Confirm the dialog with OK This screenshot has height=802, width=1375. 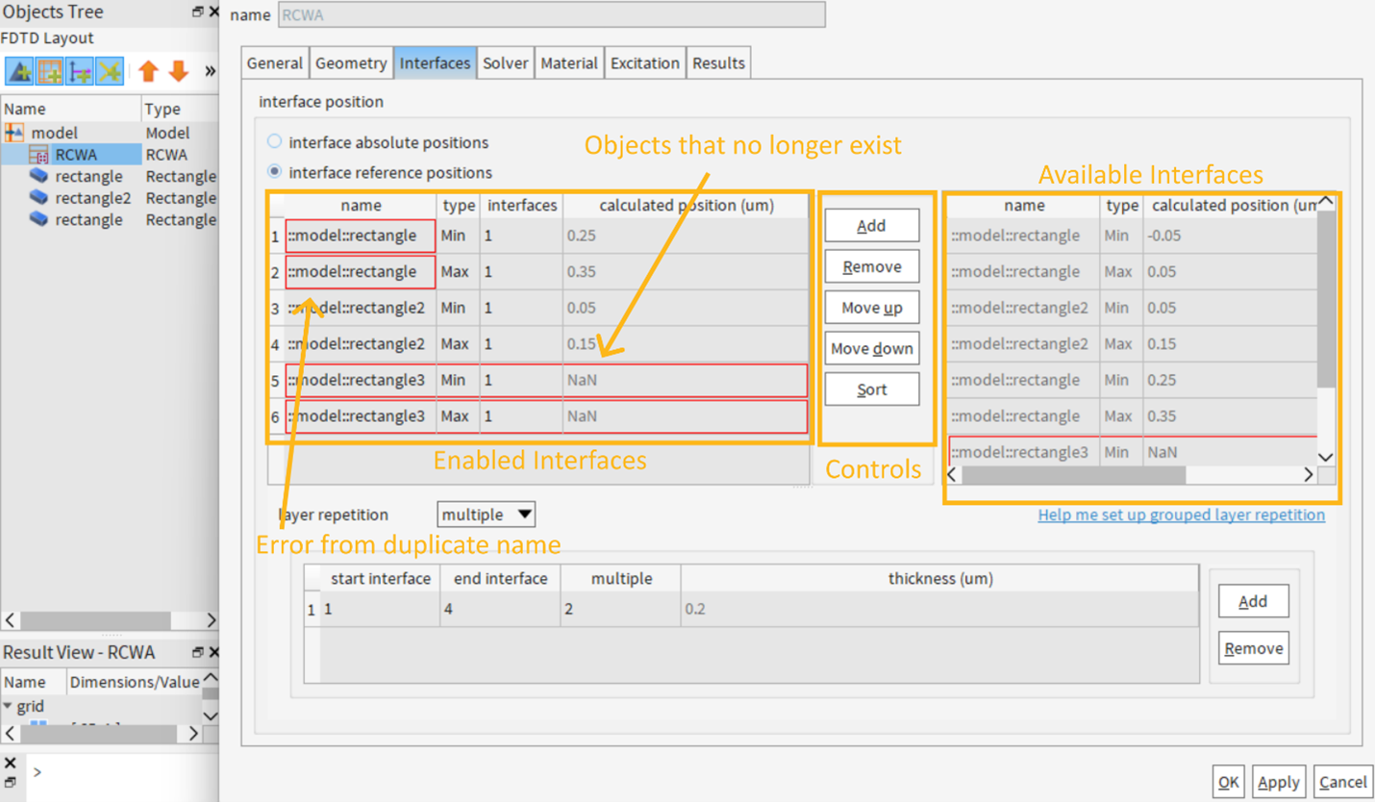coord(1229,782)
